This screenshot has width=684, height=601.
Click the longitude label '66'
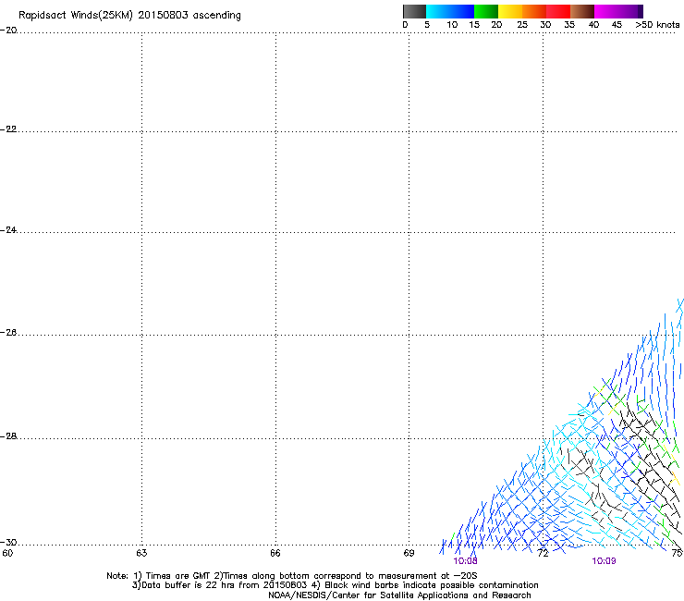point(275,554)
